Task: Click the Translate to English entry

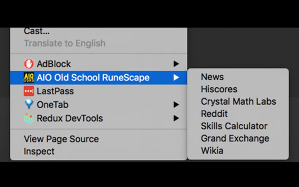Action: tap(65, 43)
